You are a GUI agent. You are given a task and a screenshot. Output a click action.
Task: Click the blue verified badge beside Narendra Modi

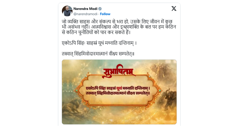click(x=100, y=9)
